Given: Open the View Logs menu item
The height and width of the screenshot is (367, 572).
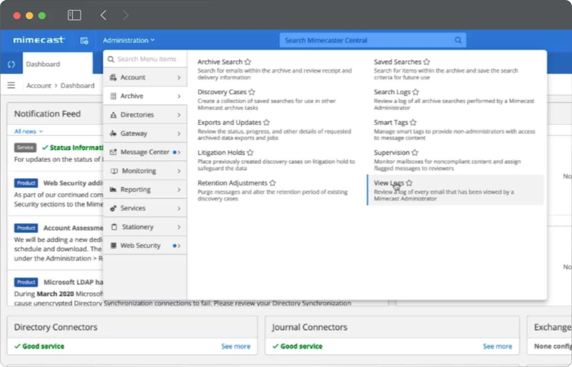Looking at the screenshot, I should (389, 183).
